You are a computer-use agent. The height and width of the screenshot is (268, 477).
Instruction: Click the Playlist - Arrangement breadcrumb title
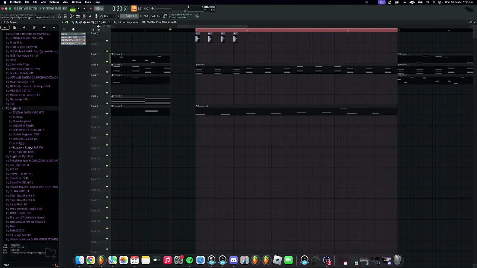pyautogui.click(x=126, y=22)
